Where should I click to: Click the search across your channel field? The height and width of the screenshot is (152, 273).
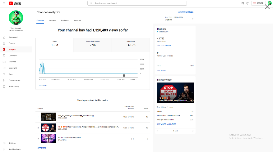(x=137, y=3)
